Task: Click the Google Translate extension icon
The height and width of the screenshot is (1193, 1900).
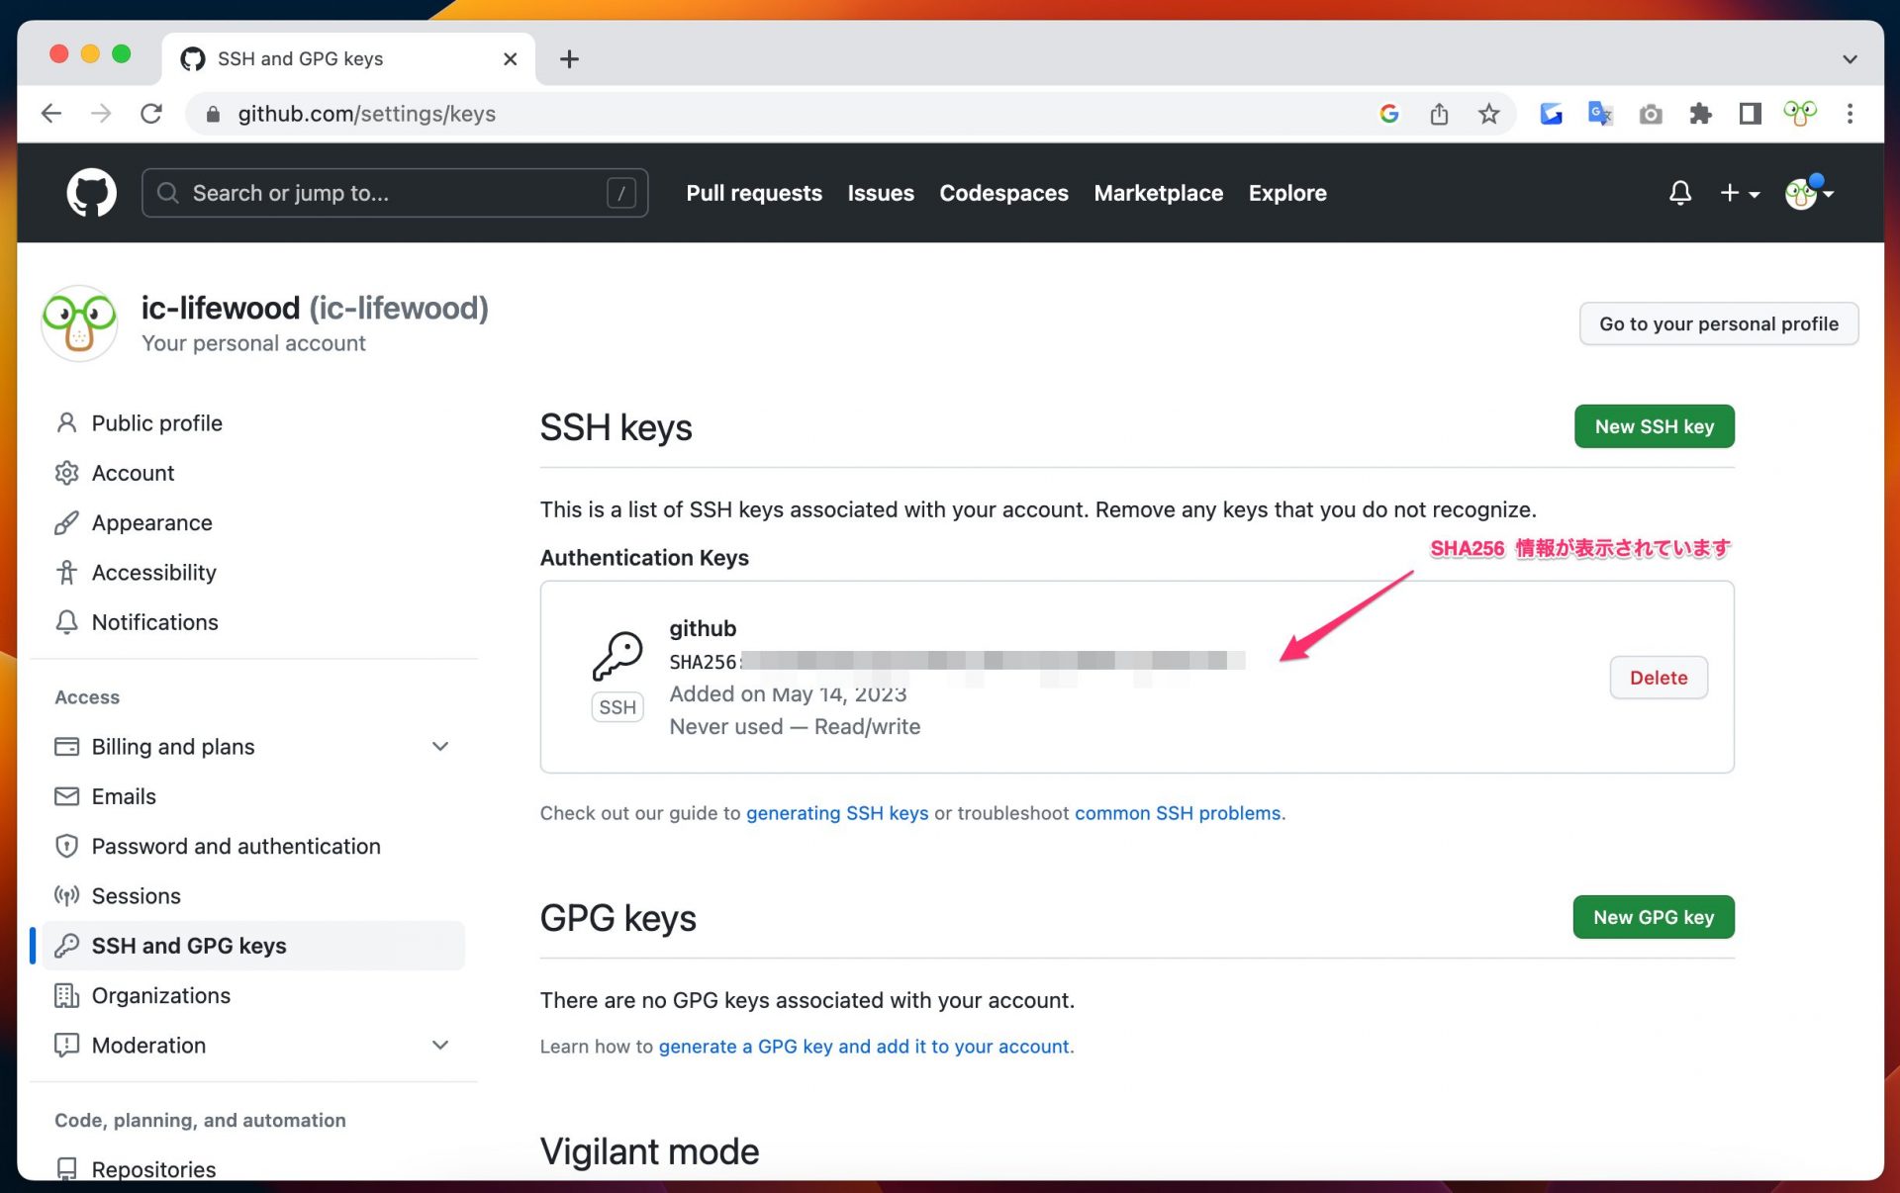Action: click(x=1600, y=114)
